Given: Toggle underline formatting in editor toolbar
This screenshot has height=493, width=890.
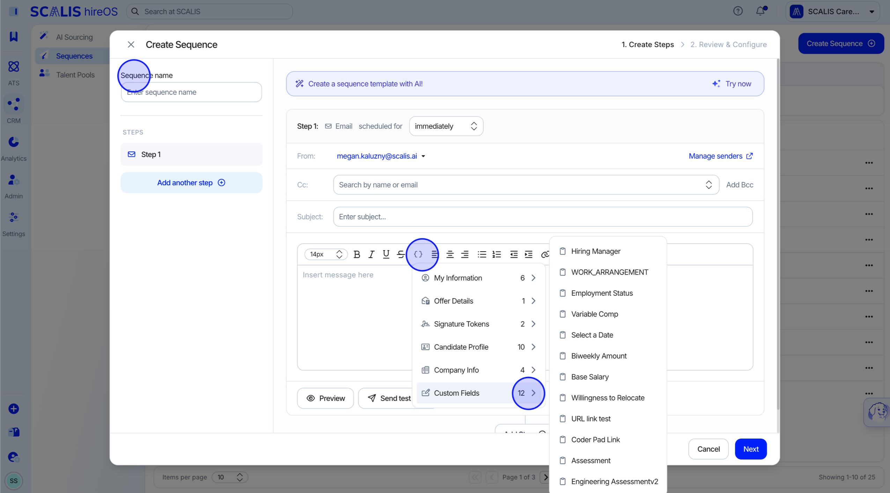Looking at the screenshot, I should [x=386, y=254].
